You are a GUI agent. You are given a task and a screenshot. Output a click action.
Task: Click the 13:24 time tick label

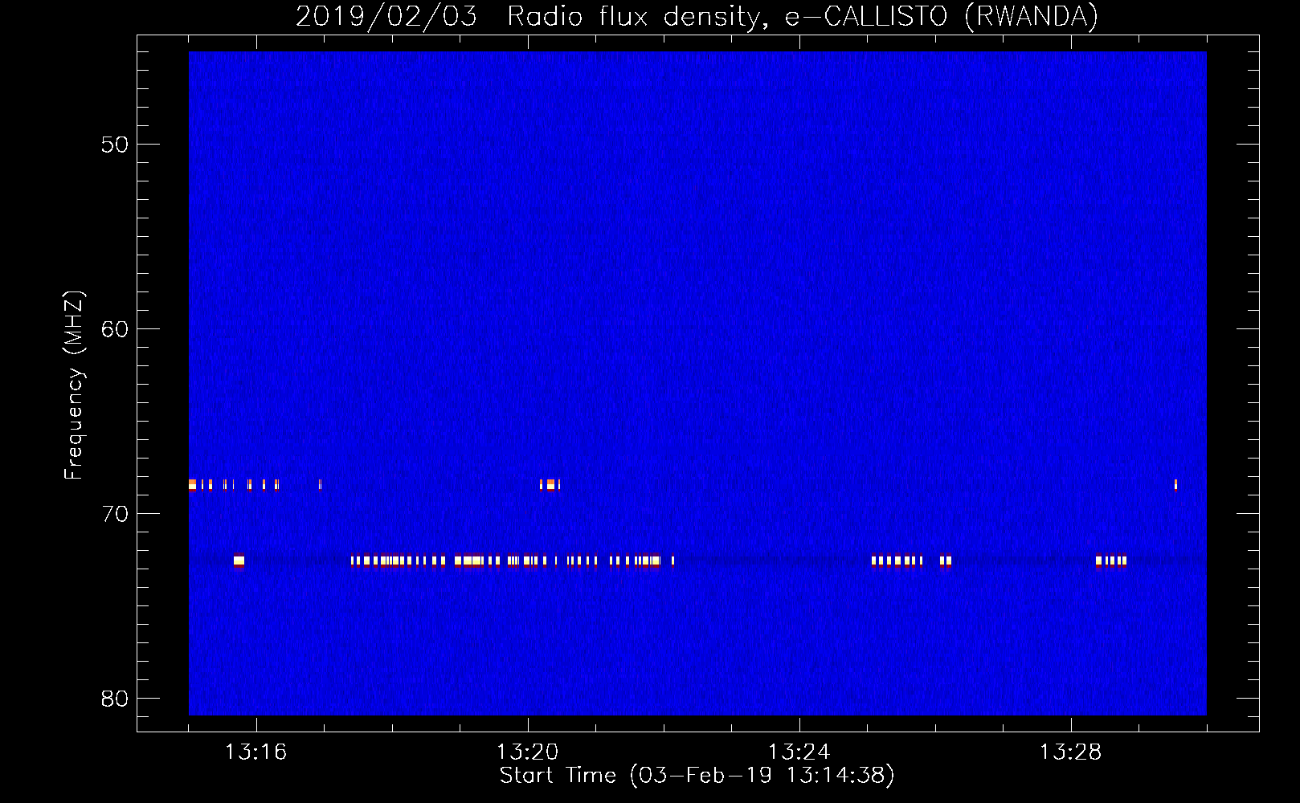(799, 752)
